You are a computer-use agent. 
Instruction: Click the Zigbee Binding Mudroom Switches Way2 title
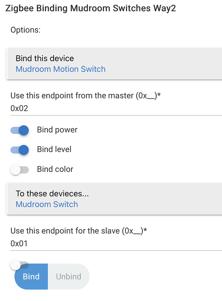click(91, 8)
